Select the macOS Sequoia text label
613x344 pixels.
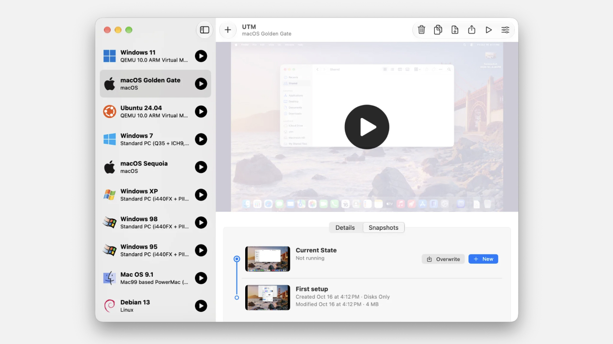click(x=144, y=163)
